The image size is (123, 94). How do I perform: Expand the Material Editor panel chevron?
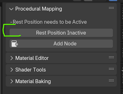tap(12, 58)
